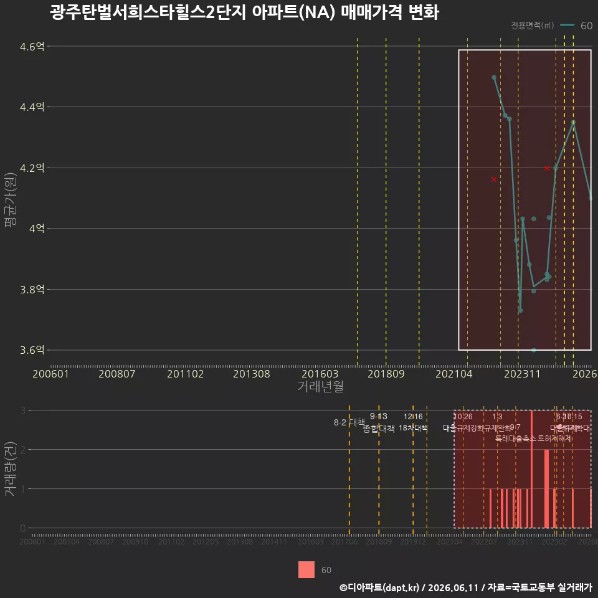The height and width of the screenshot is (598, 598).
Task: Click the '8·2 대책' policy annotation
Action: 349,422
